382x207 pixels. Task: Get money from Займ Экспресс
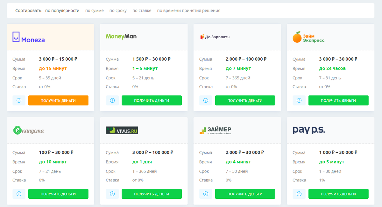338,100
